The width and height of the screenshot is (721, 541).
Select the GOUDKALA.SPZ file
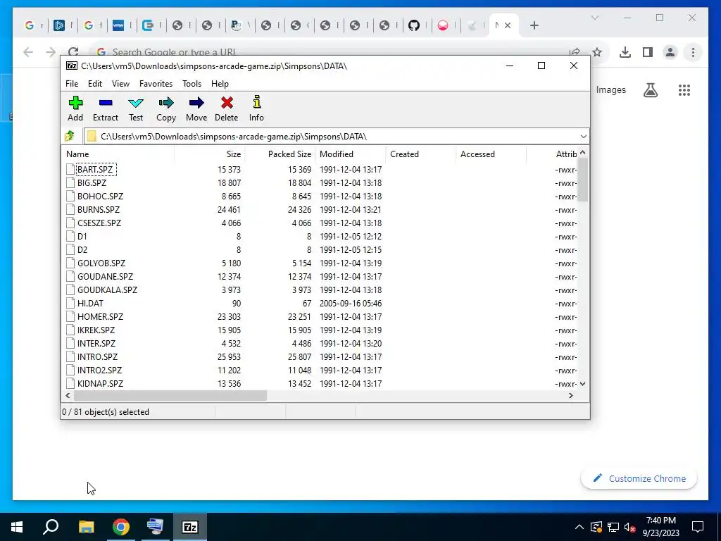107,290
